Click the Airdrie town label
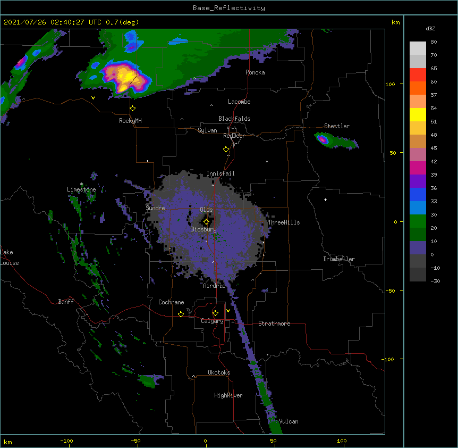This screenshot has width=458, height=448. (215, 286)
